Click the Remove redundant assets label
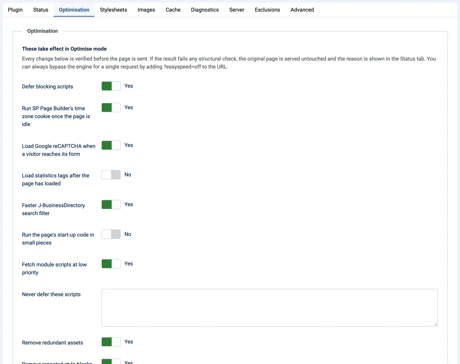 [x=52, y=343]
